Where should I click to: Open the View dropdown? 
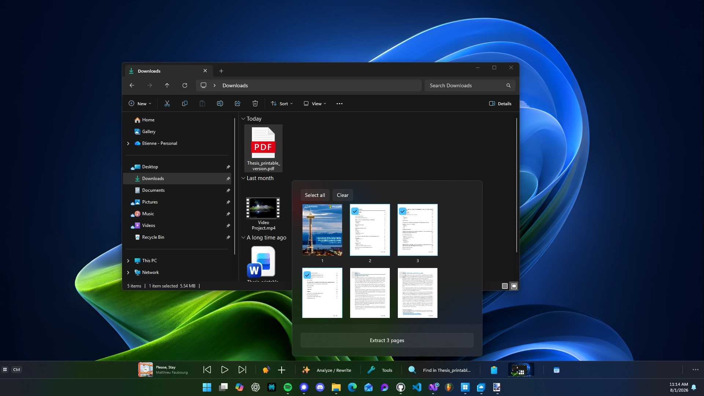315,104
